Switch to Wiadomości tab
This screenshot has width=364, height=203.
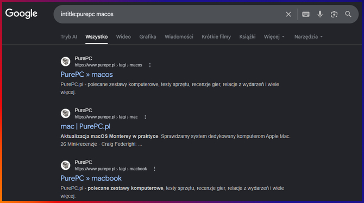pos(179,37)
